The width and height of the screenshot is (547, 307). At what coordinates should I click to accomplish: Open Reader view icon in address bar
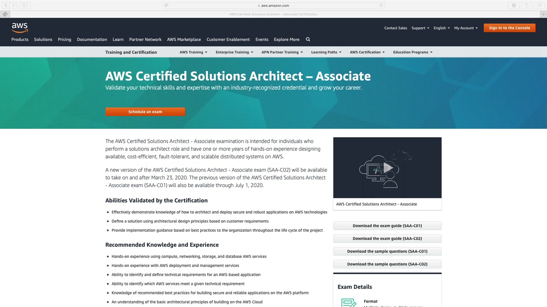pyautogui.click(x=166, y=6)
